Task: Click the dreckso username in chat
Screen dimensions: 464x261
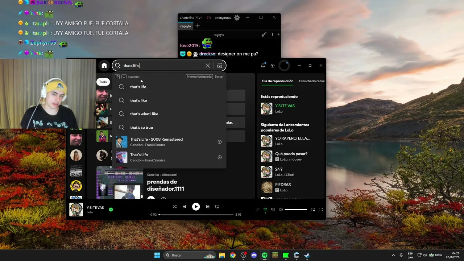Action: click(207, 54)
